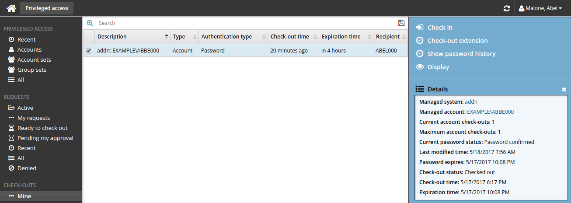Open Account sets in sidebar
The image size is (571, 203).
click(34, 59)
